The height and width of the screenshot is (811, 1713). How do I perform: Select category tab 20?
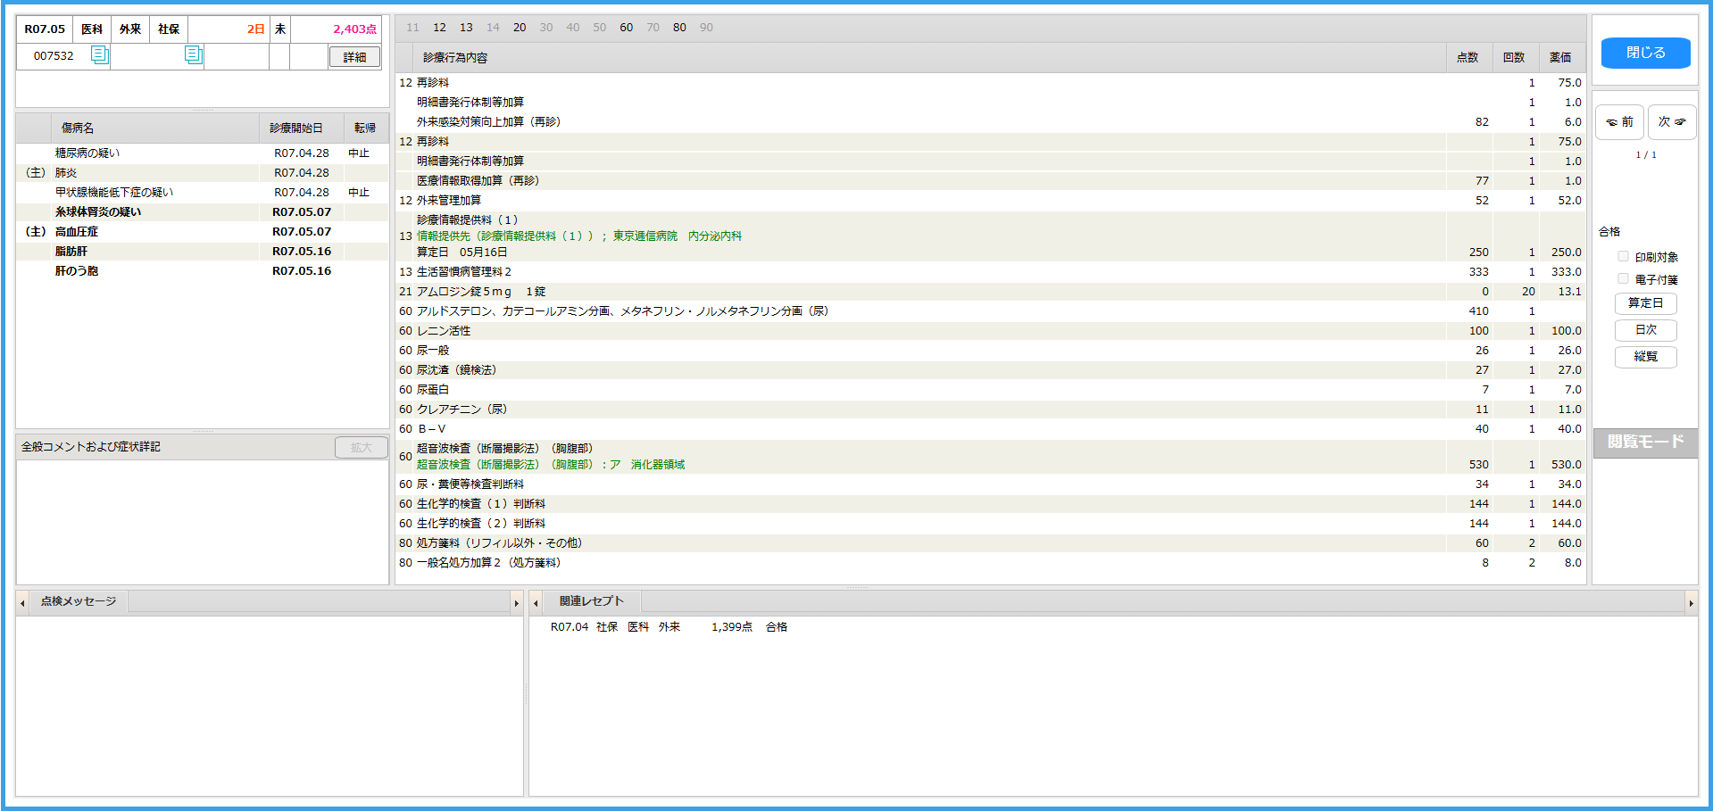pyautogui.click(x=520, y=28)
